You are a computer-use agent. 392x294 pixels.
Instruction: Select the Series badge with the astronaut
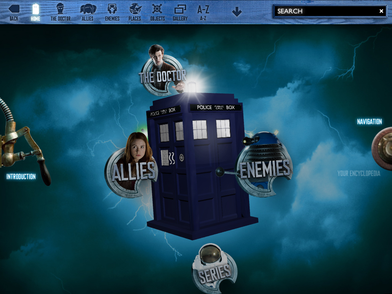214,268
